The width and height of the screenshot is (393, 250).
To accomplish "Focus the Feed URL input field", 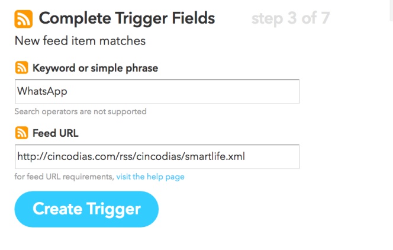I will click(157, 156).
